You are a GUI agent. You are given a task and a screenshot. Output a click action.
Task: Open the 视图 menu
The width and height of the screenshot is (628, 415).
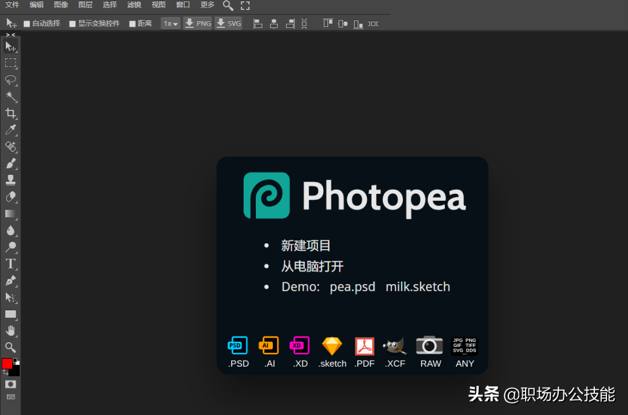(x=159, y=5)
